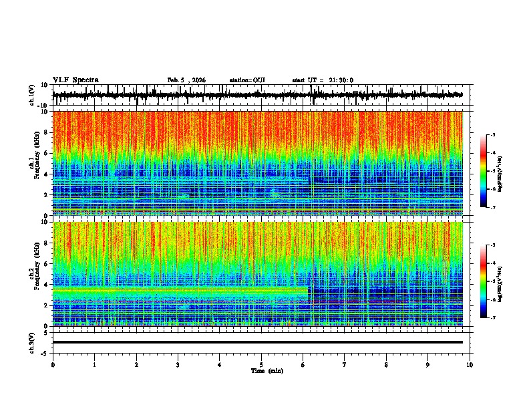Click time axis tick label '5'
Screen dimensions: 529x409
(x=261, y=365)
